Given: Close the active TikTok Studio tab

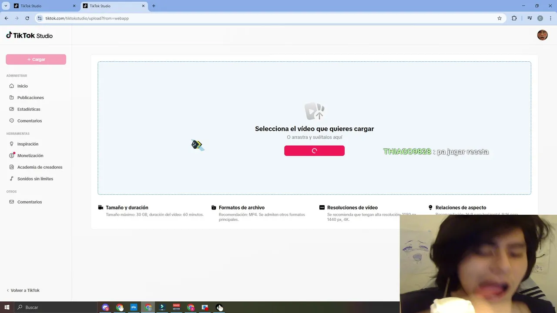Looking at the screenshot, I should click(x=143, y=6).
